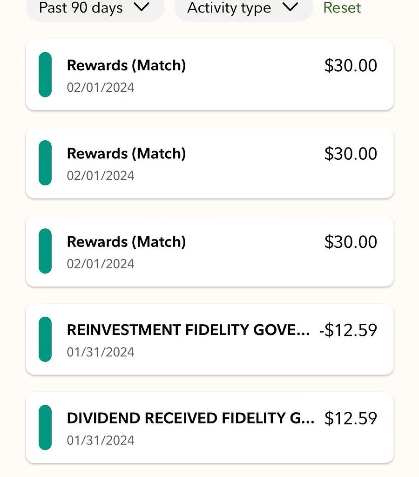Screen dimensions: 419x477
Task: Open the Past 90 days filter
Action: [x=81, y=8]
